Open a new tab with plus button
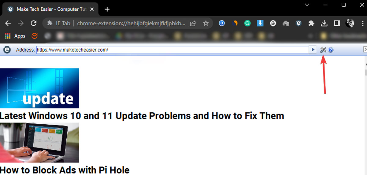The height and width of the screenshot is (175, 367). (107, 9)
